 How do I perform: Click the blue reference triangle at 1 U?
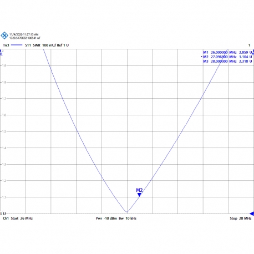[x=252, y=214]
